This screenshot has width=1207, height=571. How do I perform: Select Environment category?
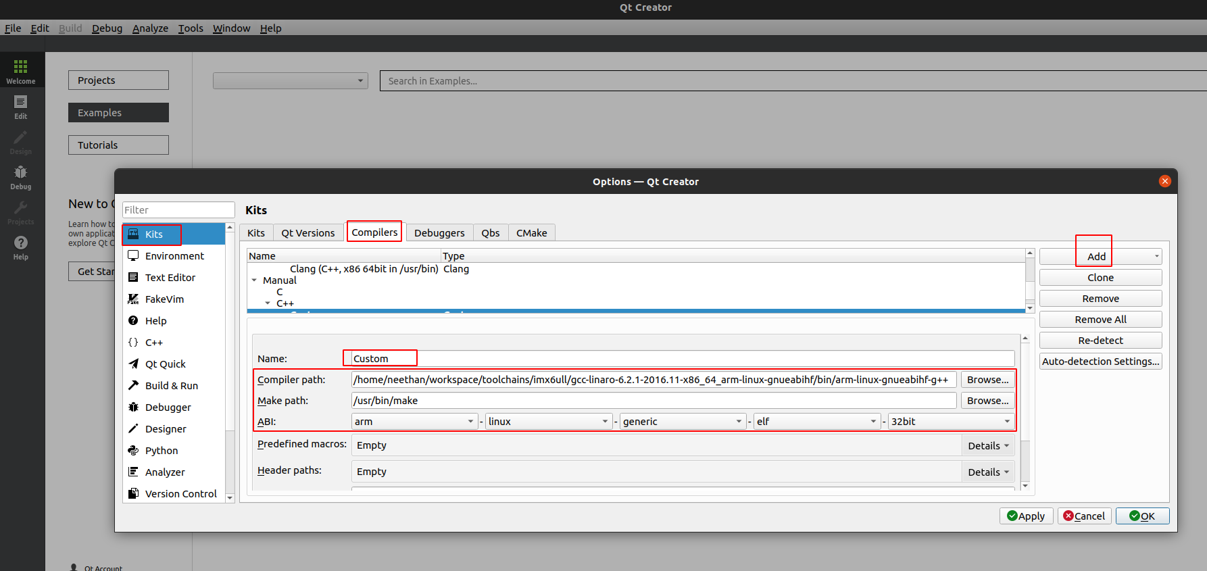pos(174,255)
